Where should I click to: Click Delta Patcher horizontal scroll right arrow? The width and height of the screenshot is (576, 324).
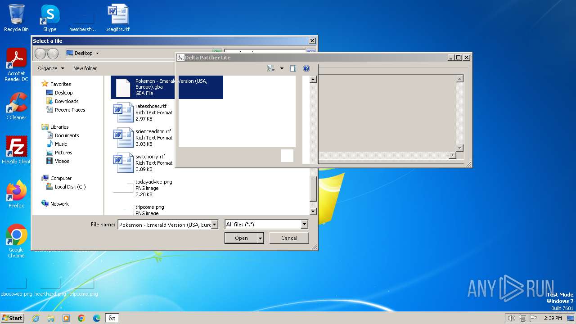[452, 155]
